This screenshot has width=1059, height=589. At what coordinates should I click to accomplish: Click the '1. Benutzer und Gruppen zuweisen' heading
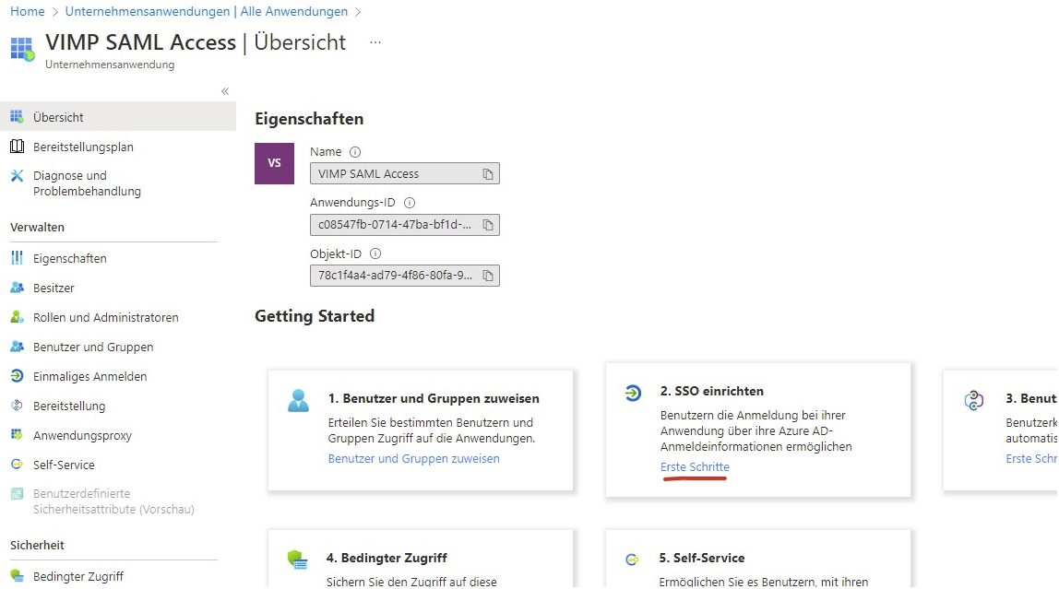click(x=434, y=399)
